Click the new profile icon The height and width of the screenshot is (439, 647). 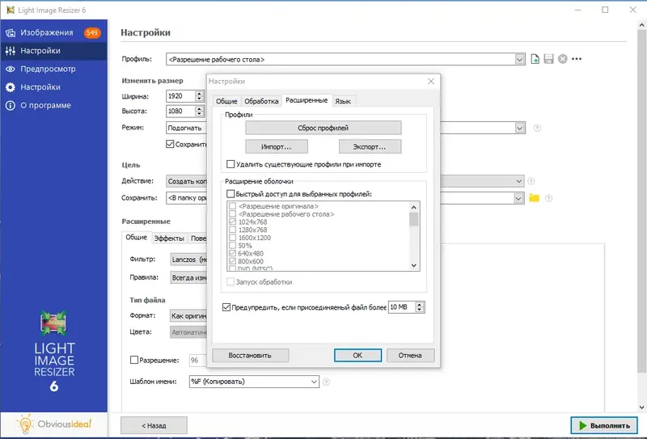[535, 59]
